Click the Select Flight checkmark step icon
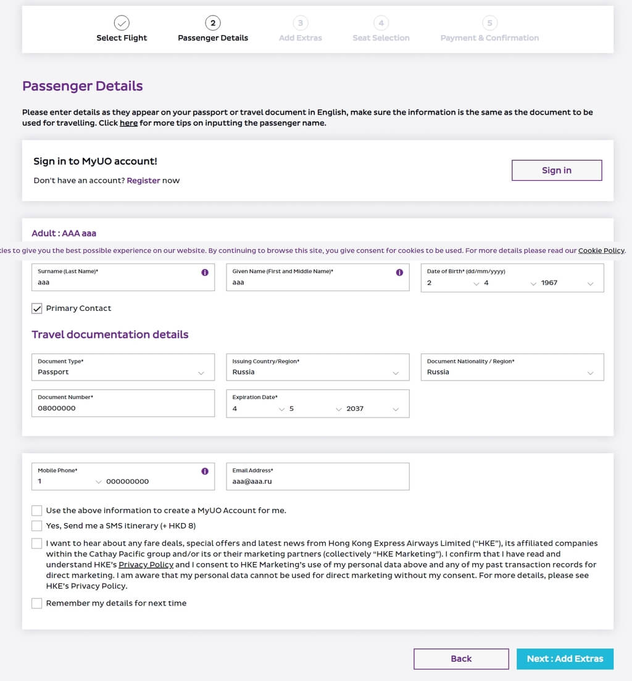Image resolution: width=632 pixels, height=681 pixels. pyautogui.click(x=122, y=23)
